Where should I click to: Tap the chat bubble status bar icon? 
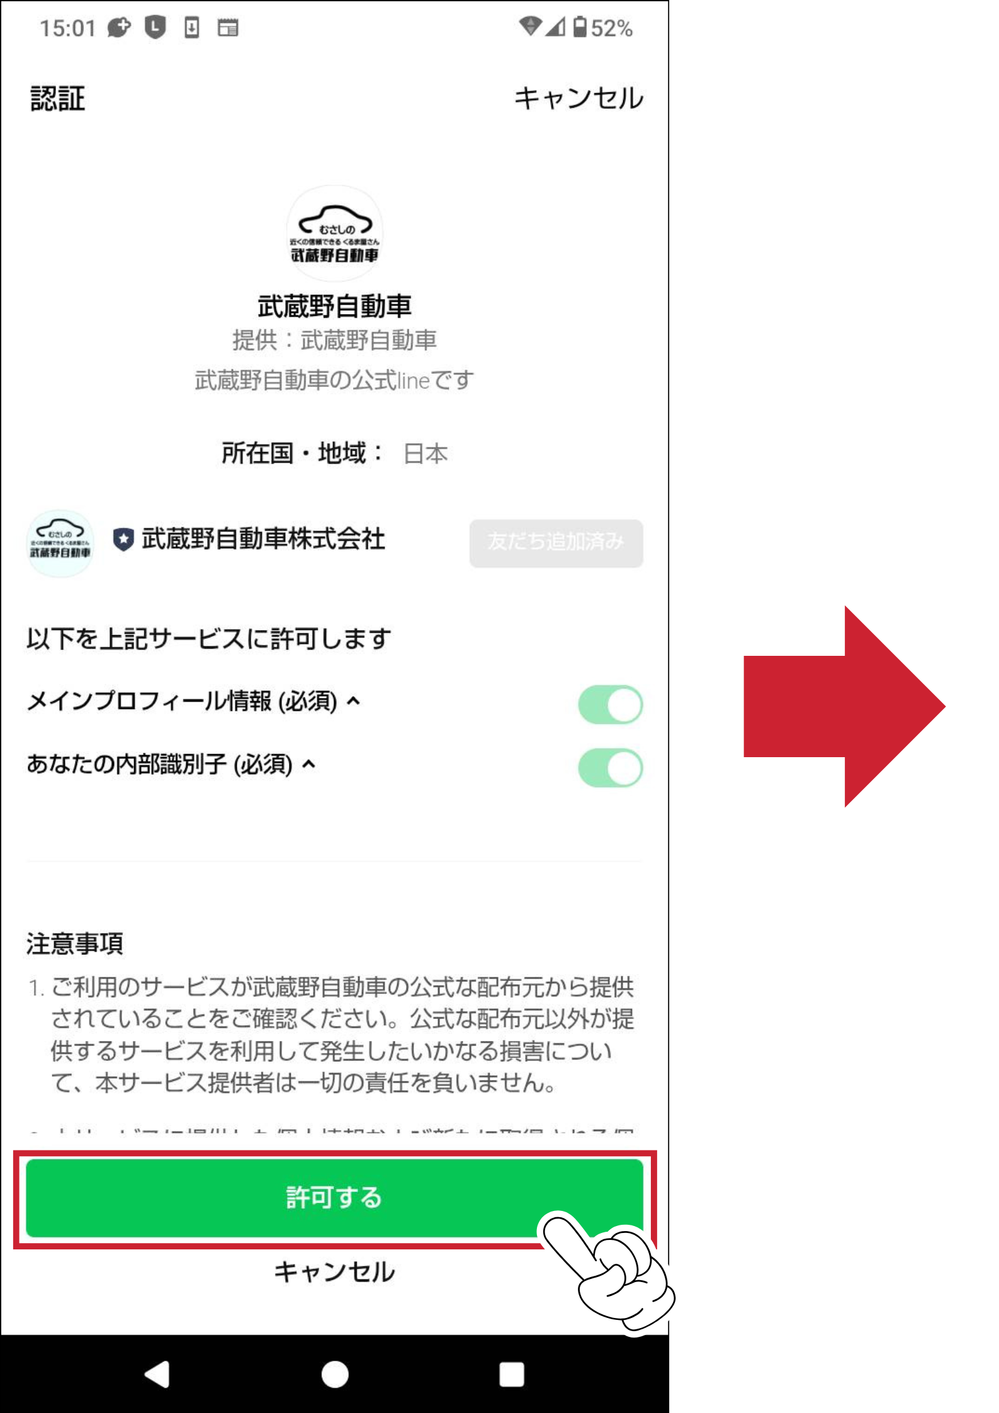[x=119, y=28]
